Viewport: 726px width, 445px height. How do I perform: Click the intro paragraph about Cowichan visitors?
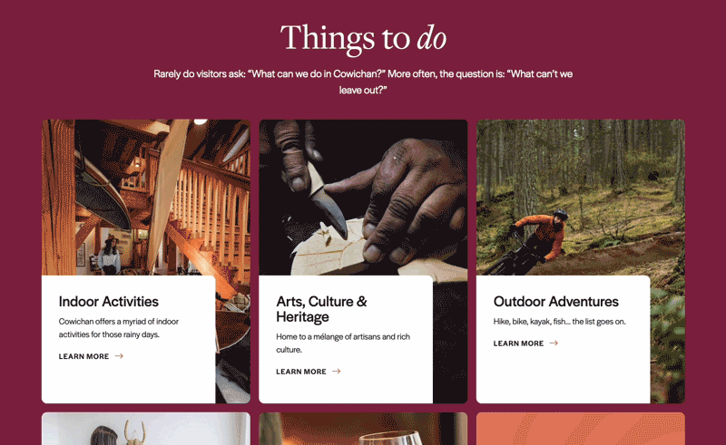tap(363, 82)
